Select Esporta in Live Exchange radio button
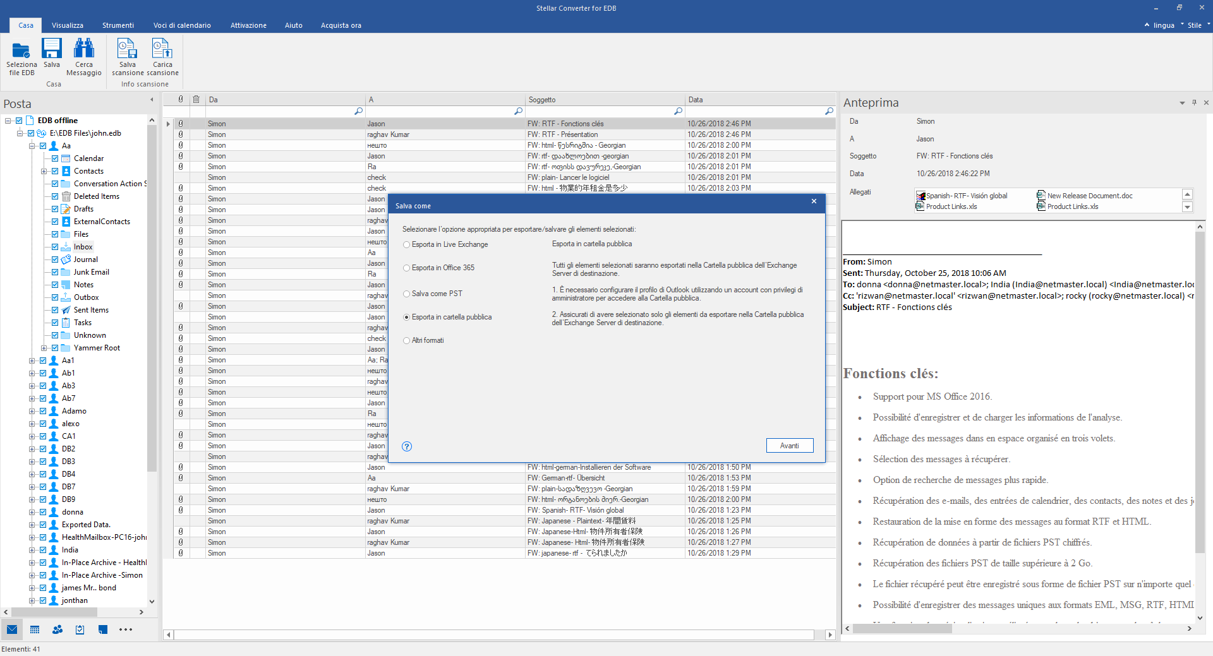The height and width of the screenshot is (656, 1213). (x=407, y=245)
